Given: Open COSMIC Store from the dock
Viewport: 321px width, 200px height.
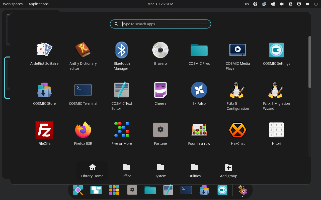Looking at the screenshot, I should click(204, 190).
